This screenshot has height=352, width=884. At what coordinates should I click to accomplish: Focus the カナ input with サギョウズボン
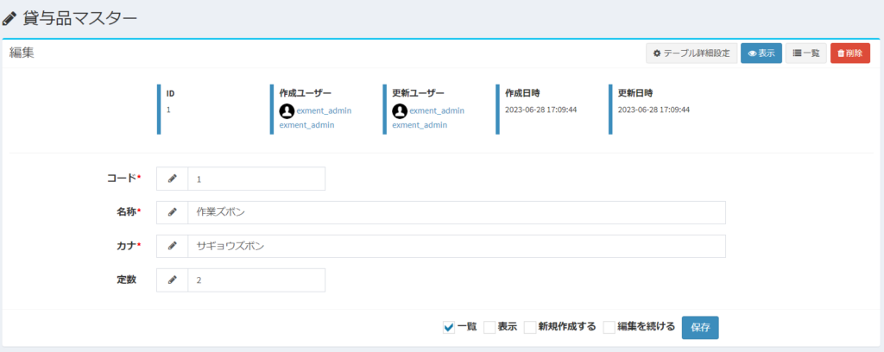457,246
